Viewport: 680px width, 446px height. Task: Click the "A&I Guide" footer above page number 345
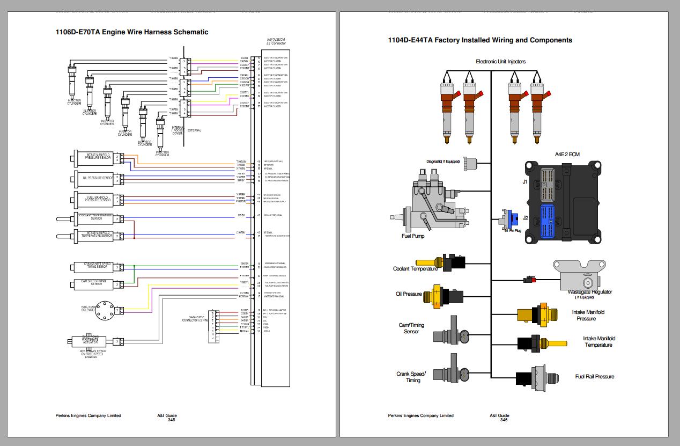click(167, 415)
